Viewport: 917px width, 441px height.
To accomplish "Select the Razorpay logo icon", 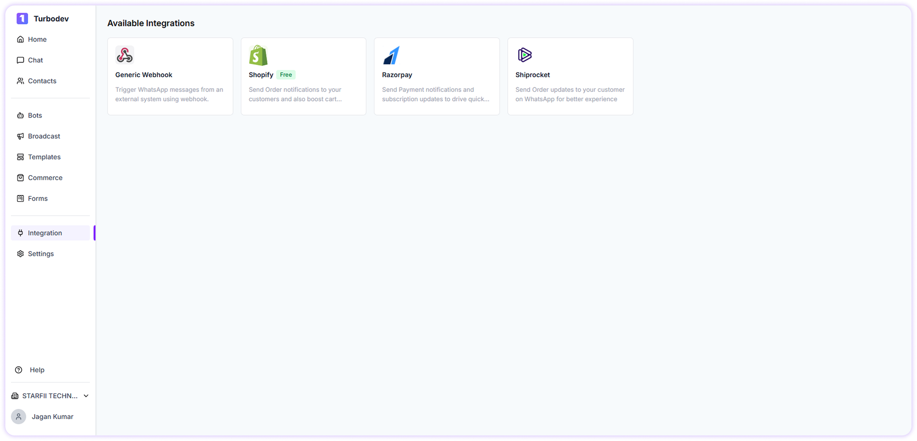I will tap(391, 55).
